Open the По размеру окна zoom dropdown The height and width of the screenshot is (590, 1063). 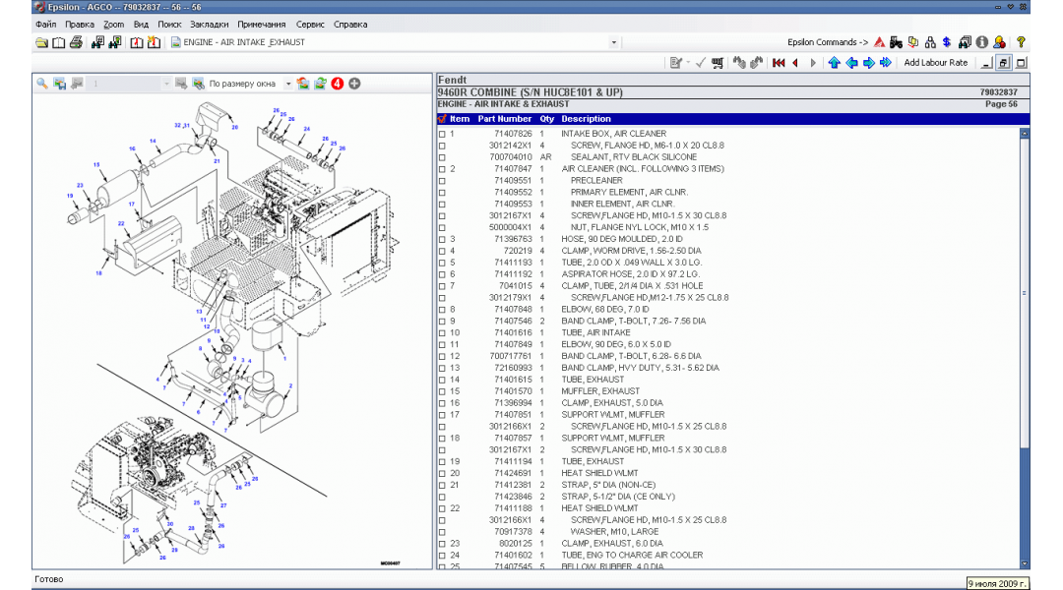coord(288,83)
